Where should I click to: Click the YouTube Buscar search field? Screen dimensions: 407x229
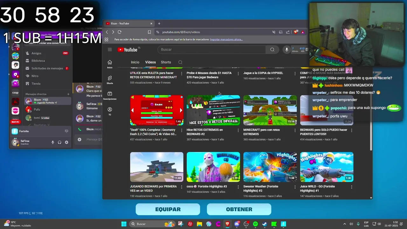point(211,49)
